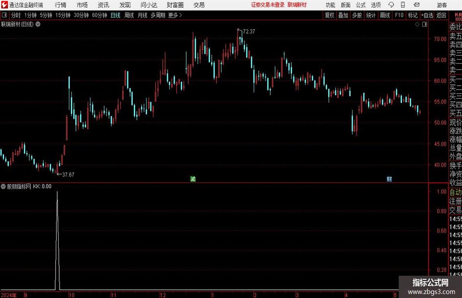
Task: Open the 多周期 view
Action: (158, 15)
